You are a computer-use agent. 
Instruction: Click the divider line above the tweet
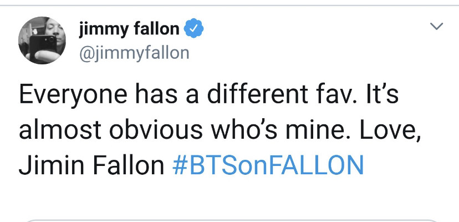[229, 6]
